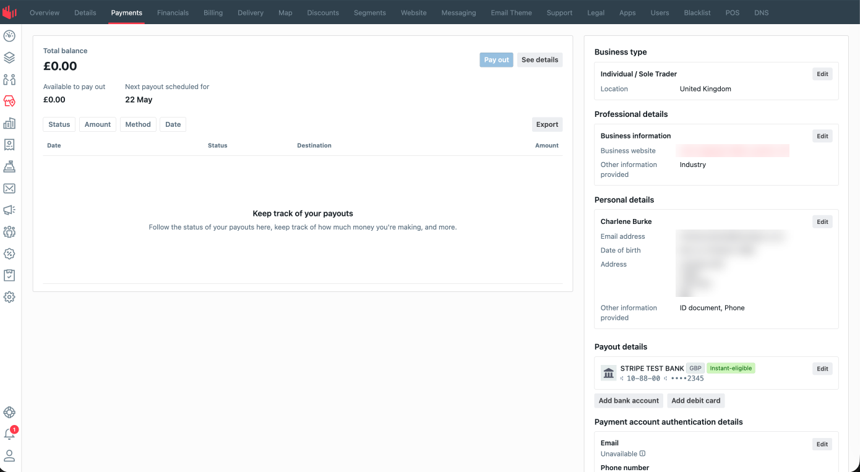Click the Status column header in payouts table
This screenshot has height=472, width=860.
click(218, 145)
